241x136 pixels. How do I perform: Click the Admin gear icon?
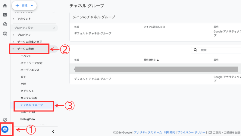pos(5,129)
